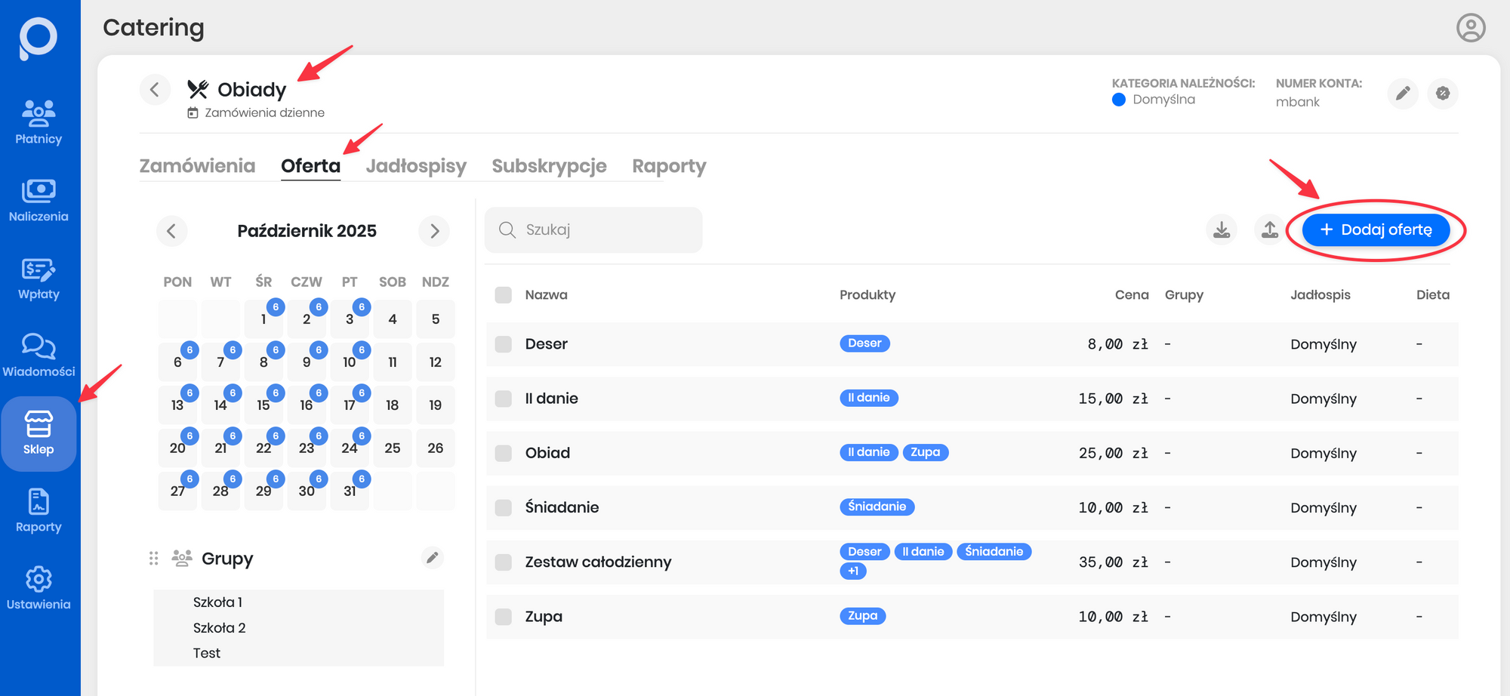Click the upload offers icon
1510x696 pixels.
tap(1270, 229)
